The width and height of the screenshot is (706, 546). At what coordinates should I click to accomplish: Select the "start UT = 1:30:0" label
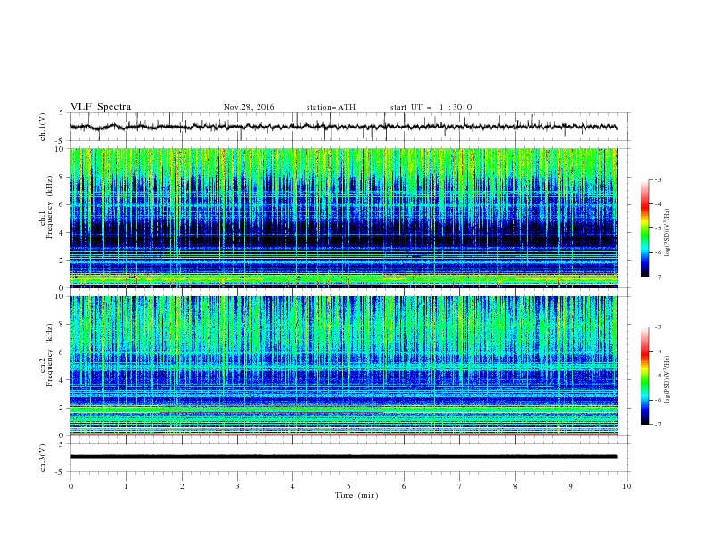pos(431,107)
